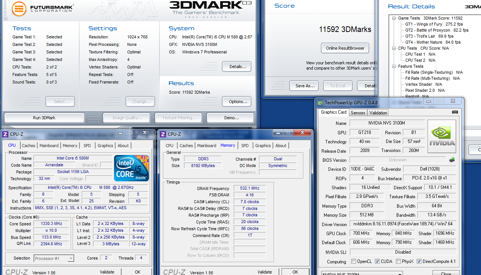Toggle the OpenCL checkbox in GPU-Z
Screen dimensions: 481x275
(353, 261)
